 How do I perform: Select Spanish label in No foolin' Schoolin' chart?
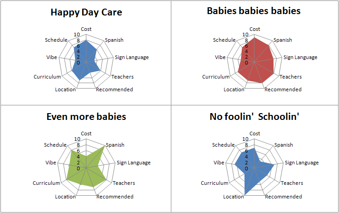(x=284, y=145)
